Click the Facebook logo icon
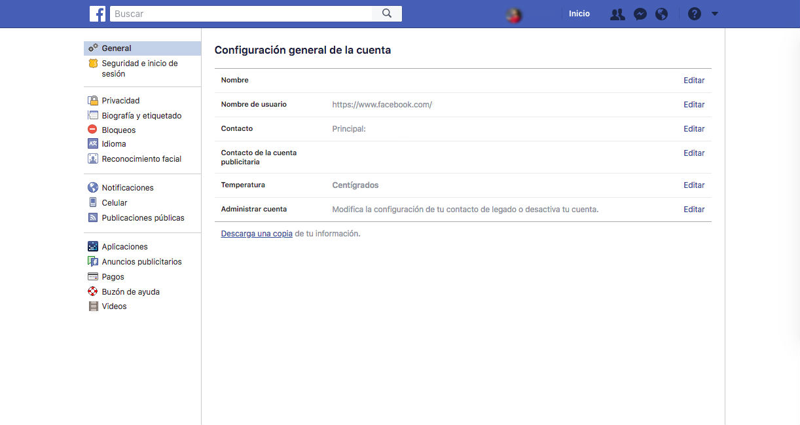 click(x=98, y=14)
